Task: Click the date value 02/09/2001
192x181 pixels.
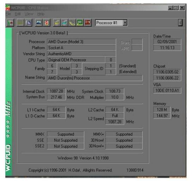Action: point(167,41)
